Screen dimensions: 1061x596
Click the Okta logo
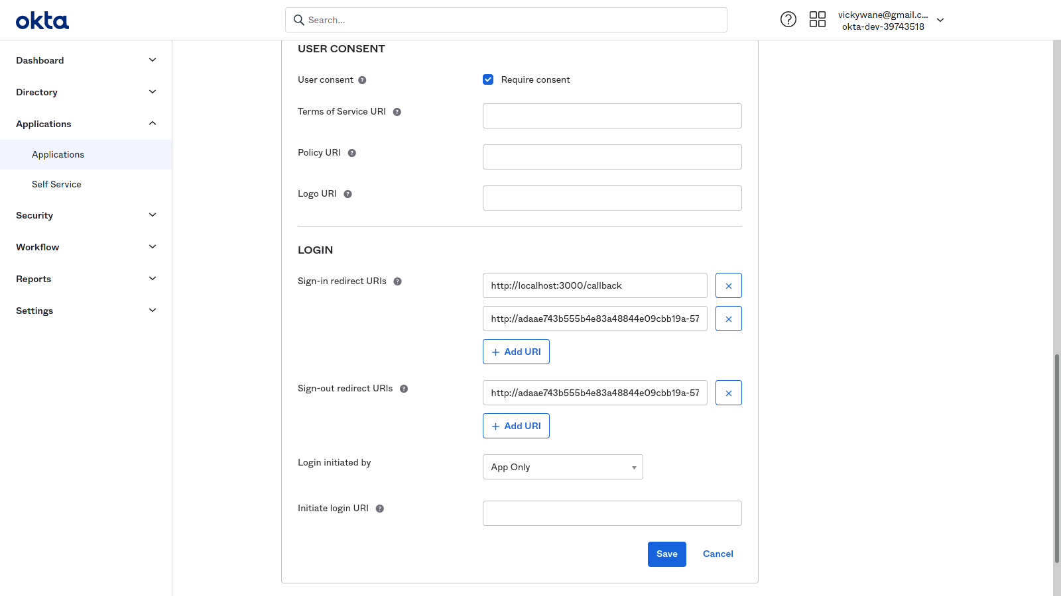(42, 21)
